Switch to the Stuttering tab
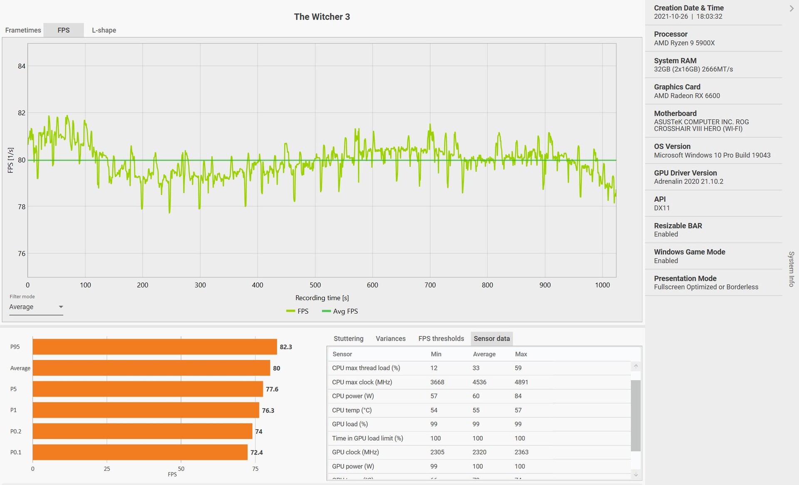This screenshot has width=799, height=485. coord(348,339)
